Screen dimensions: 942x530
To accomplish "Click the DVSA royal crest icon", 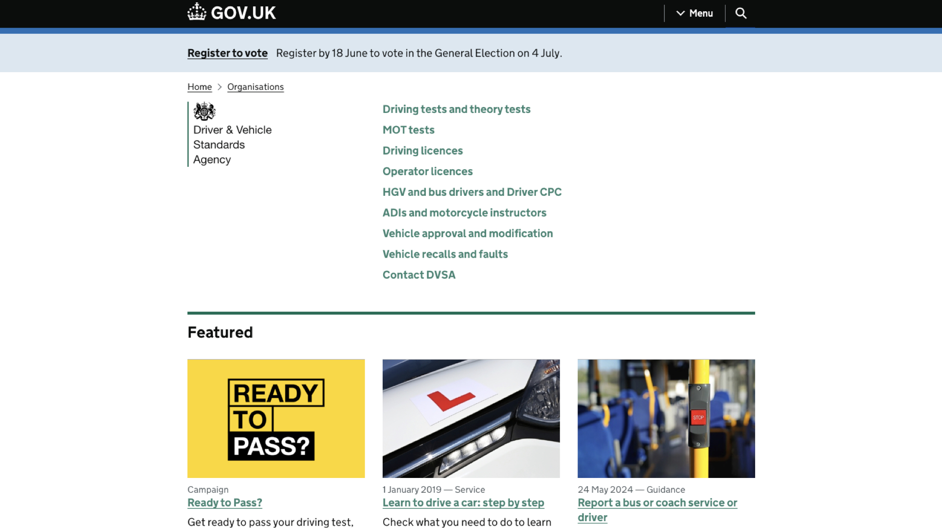I will point(204,111).
